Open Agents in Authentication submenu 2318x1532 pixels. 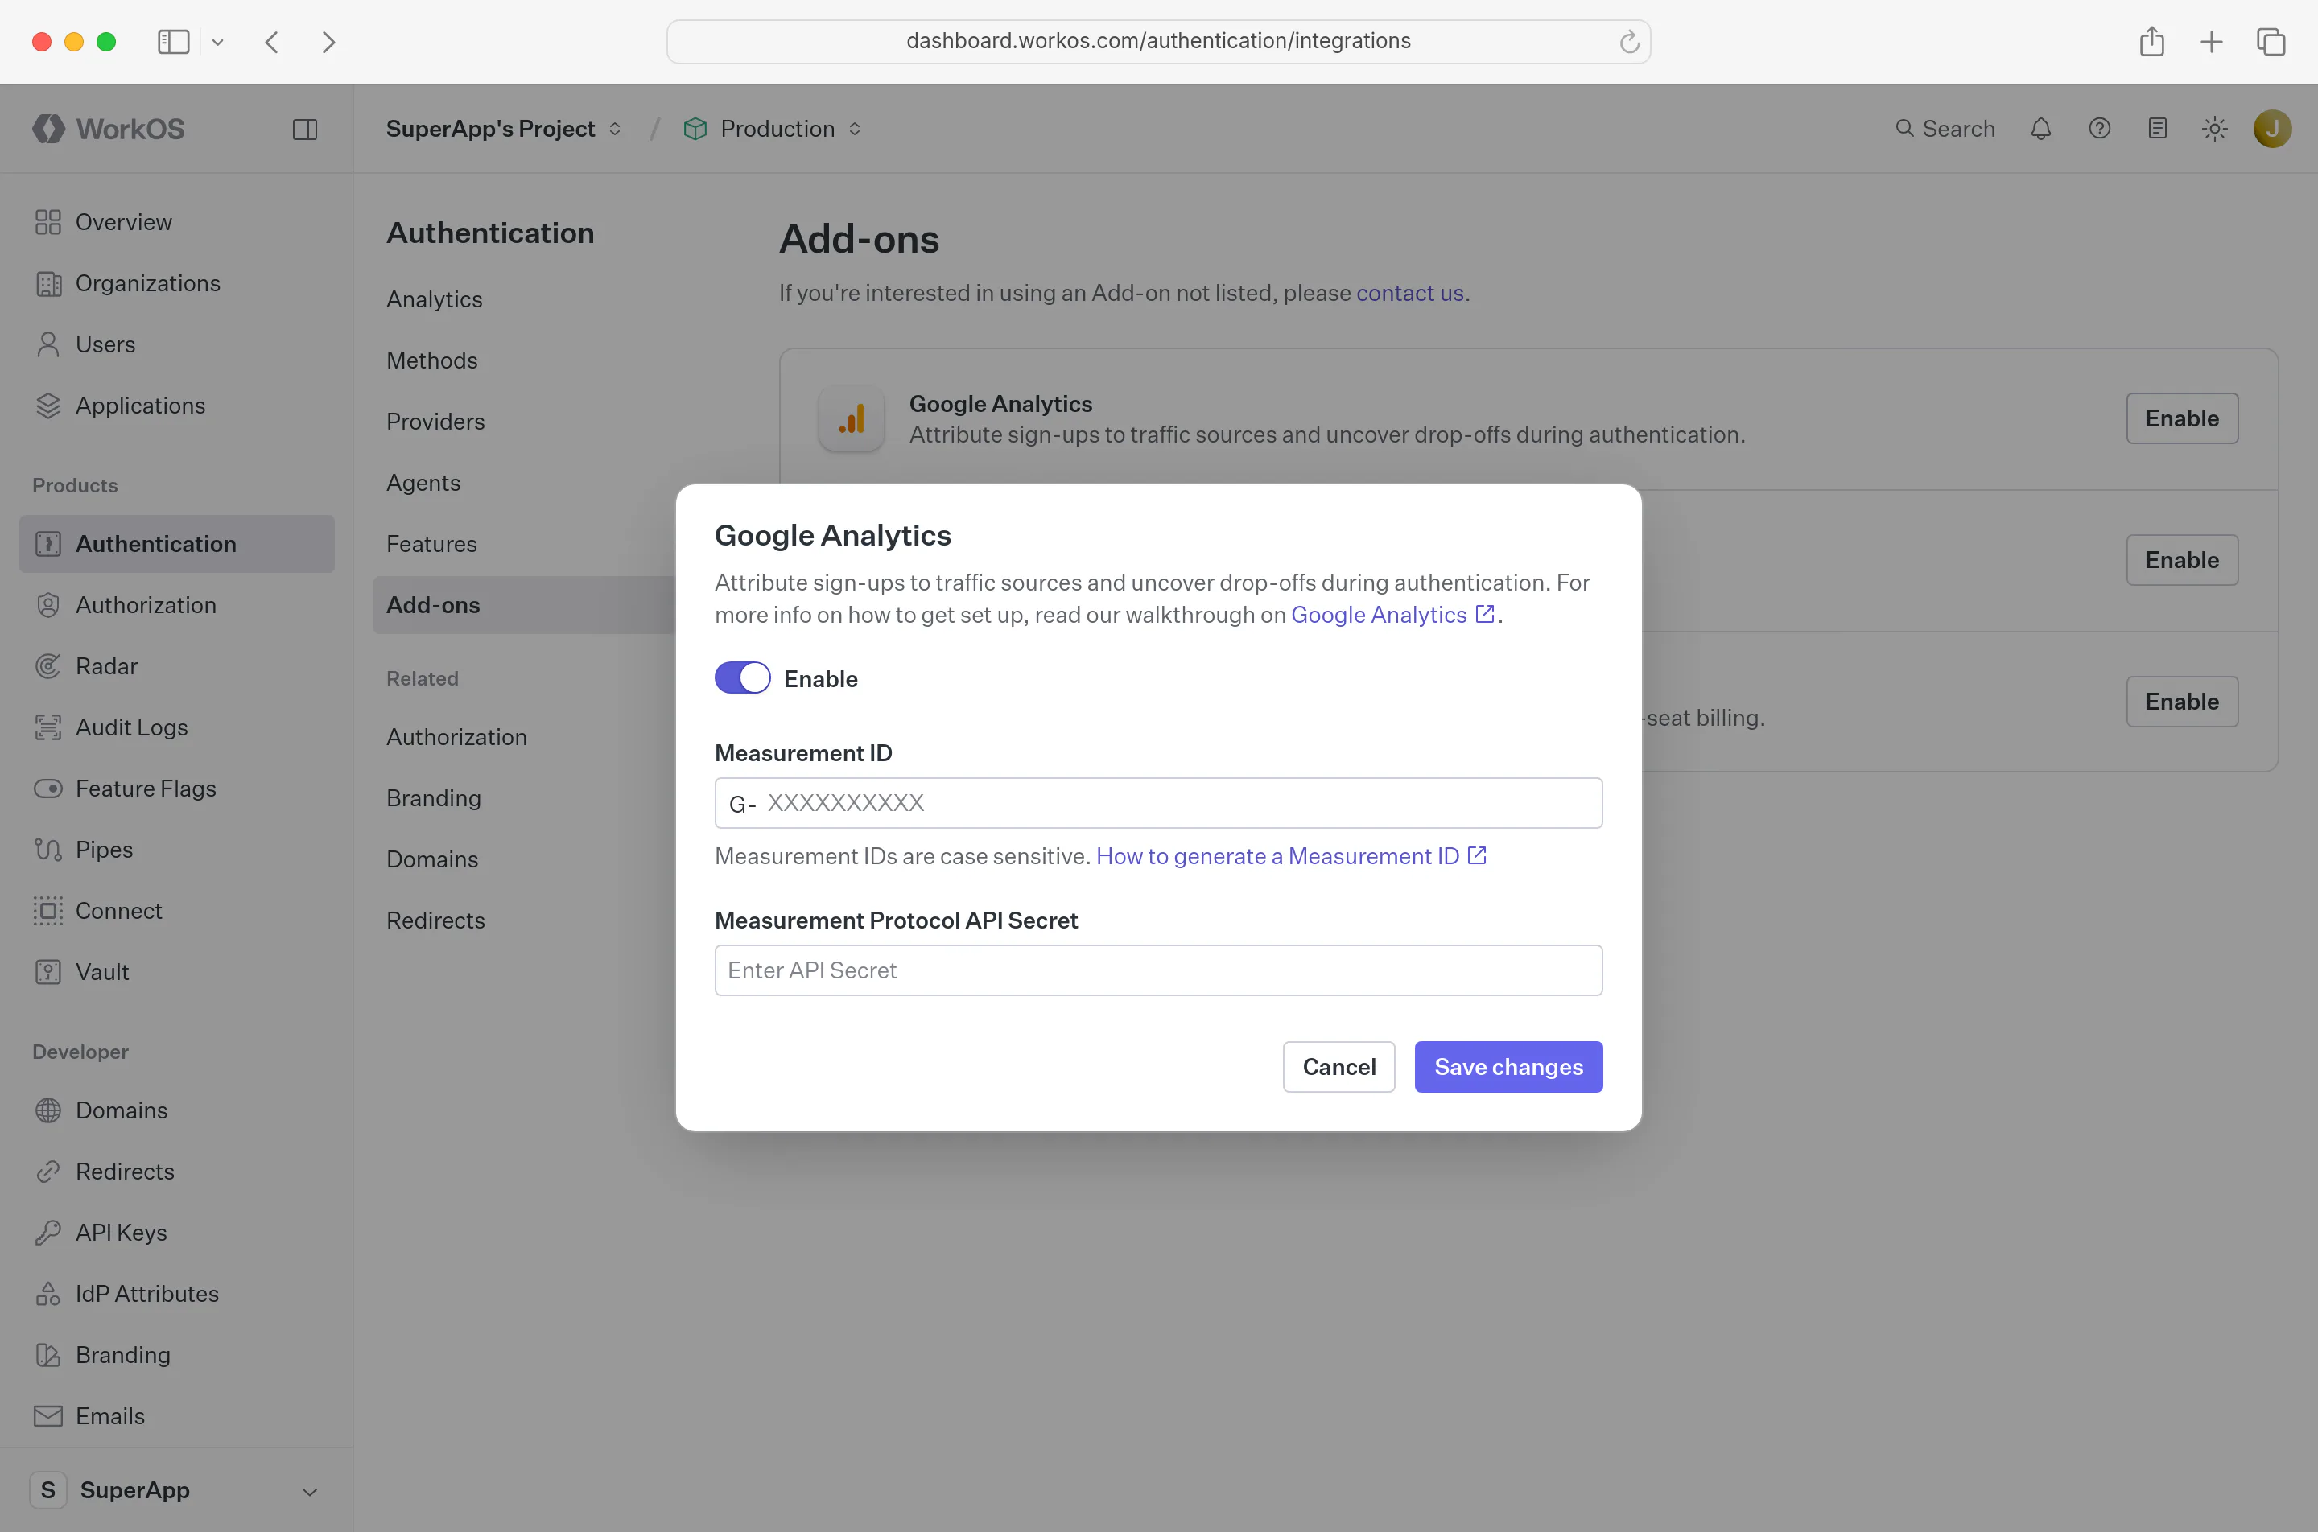click(423, 483)
